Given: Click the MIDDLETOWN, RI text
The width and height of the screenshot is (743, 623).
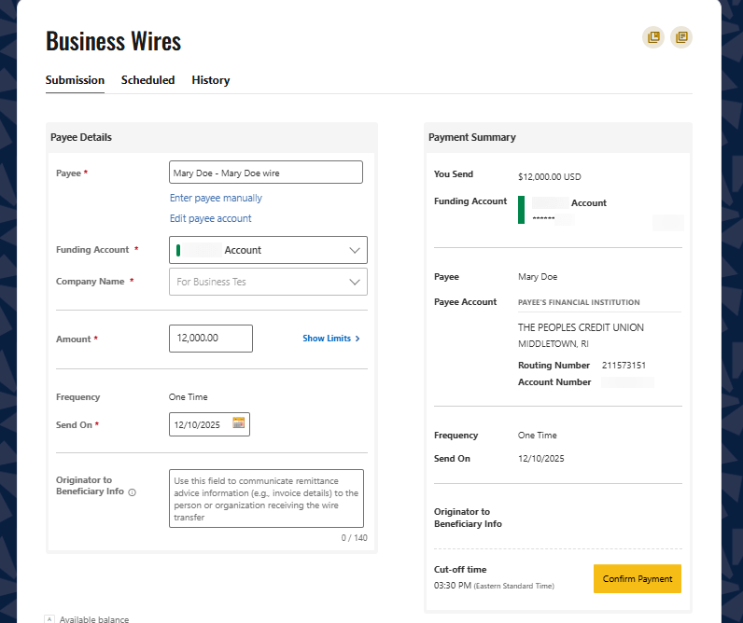Looking at the screenshot, I should click(x=554, y=344).
